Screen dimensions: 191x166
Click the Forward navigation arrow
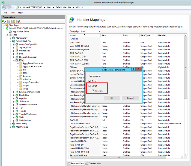point(10,8)
